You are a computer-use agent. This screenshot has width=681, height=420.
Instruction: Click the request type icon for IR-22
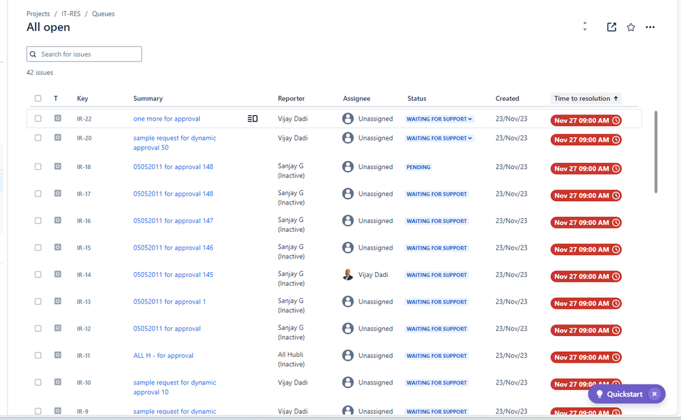pyautogui.click(x=58, y=118)
